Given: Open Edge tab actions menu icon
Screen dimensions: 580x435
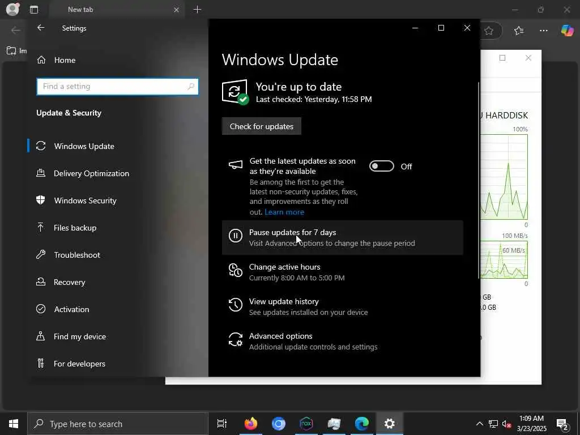Looking at the screenshot, I should click(x=34, y=10).
